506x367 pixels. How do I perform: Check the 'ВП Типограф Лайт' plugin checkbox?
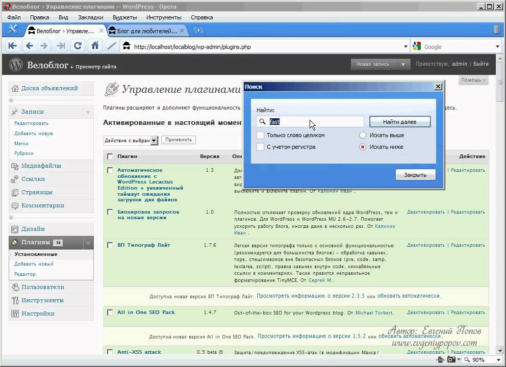(110, 245)
